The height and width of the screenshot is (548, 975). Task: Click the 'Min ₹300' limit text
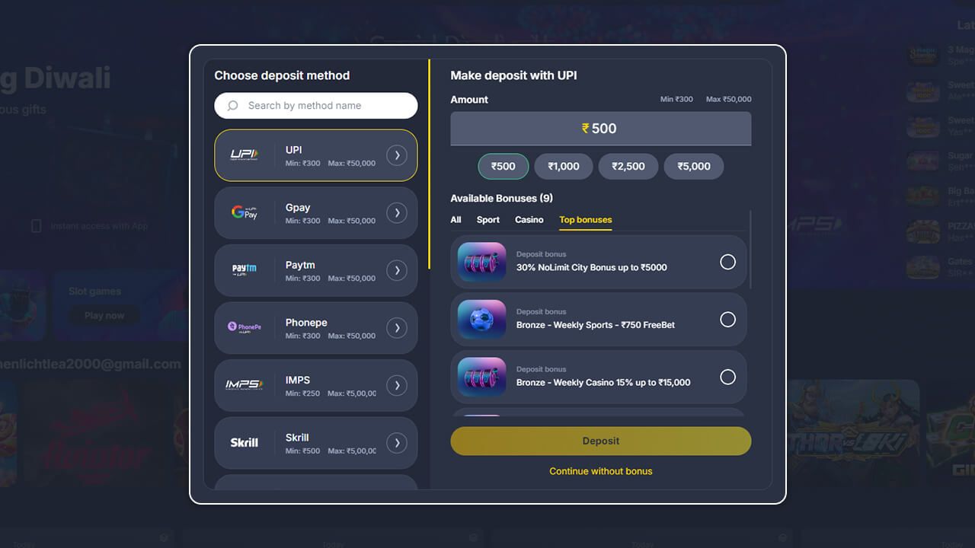tap(676, 100)
